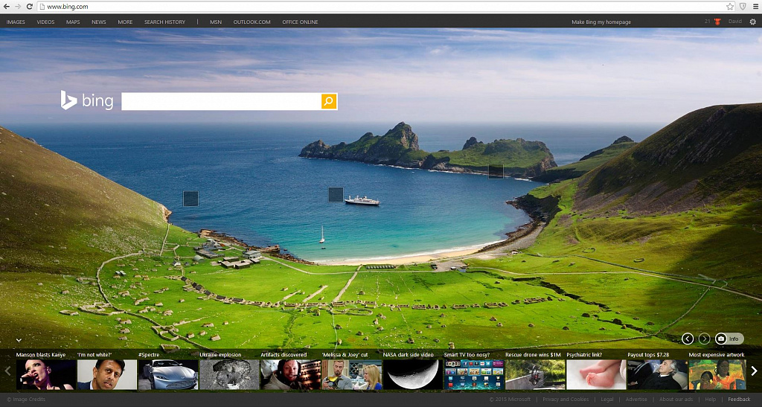
Task: Open the MSN link
Action: click(x=216, y=22)
